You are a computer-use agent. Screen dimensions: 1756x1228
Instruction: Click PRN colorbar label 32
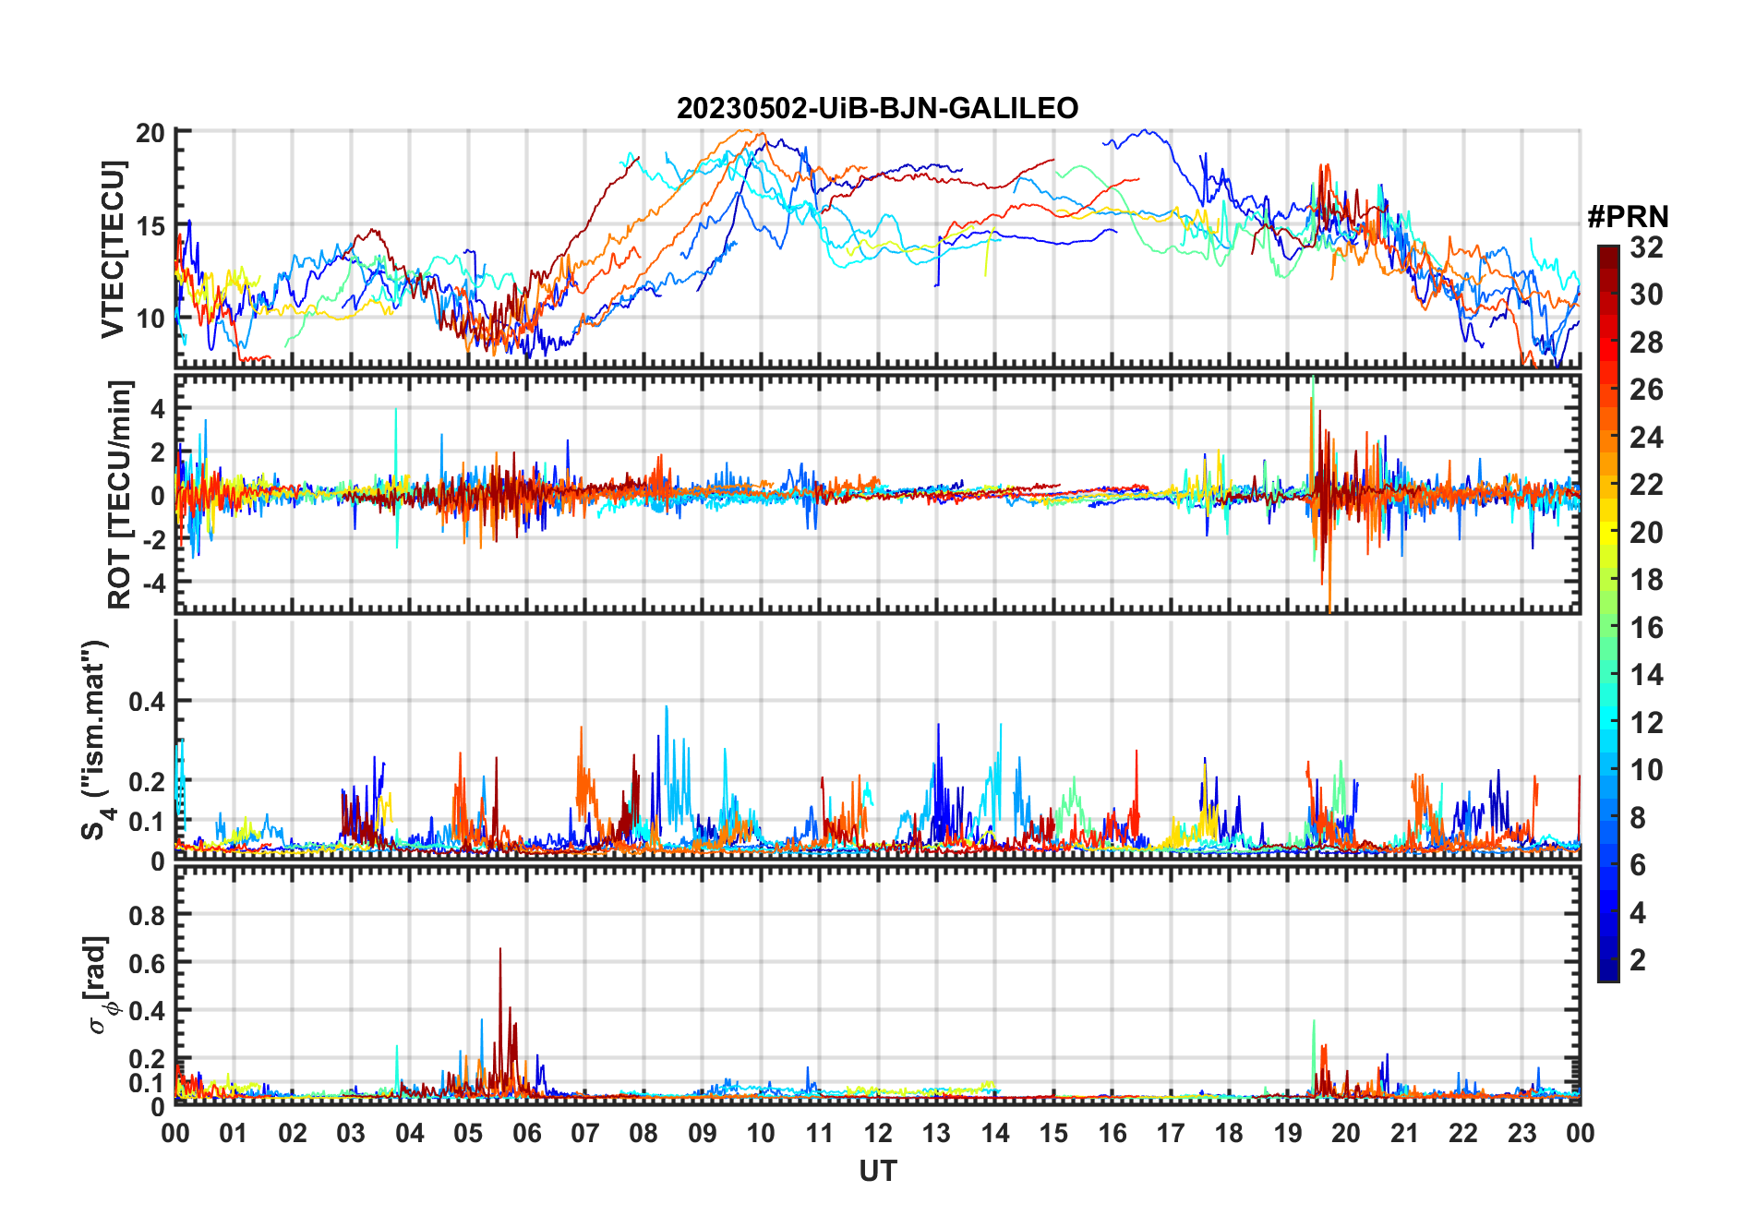click(1646, 247)
